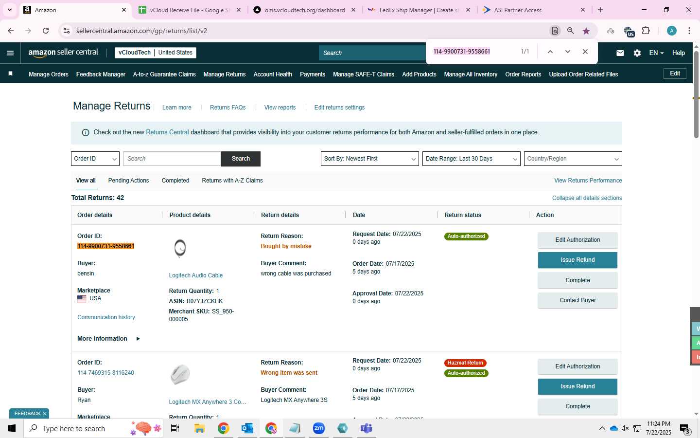Open Account Health in nav bar
Screen dimensions: 700x438
[x=273, y=74]
